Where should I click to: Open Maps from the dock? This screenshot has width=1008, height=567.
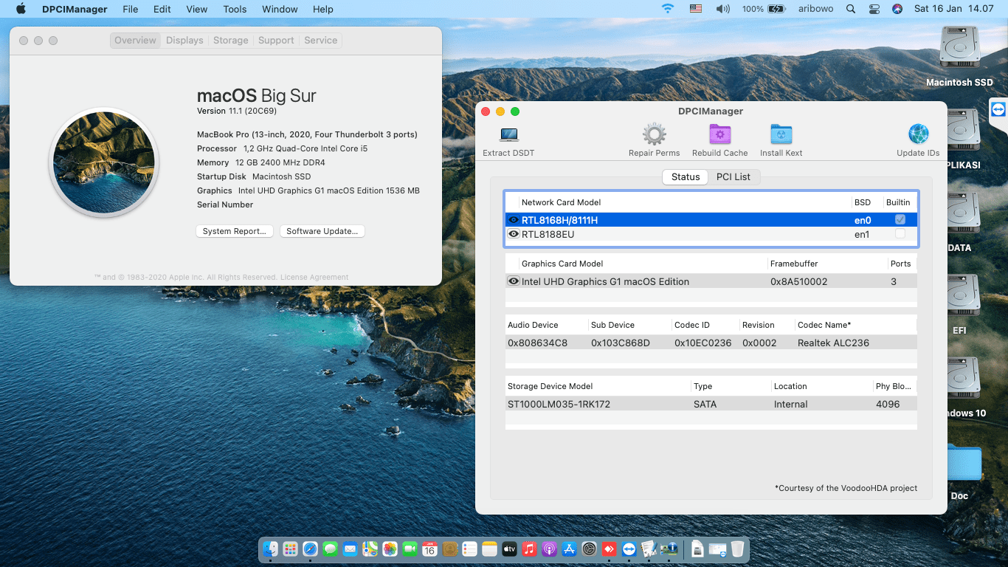point(370,549)
